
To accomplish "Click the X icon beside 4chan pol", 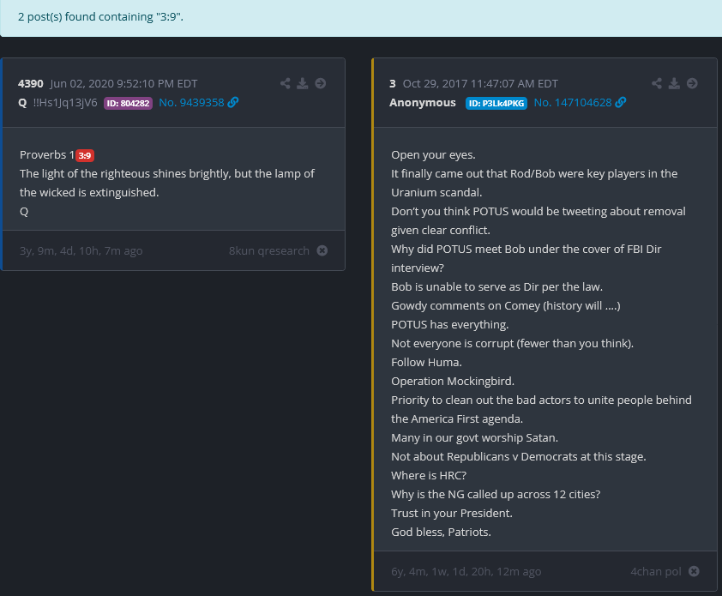I will pyautogui.click(x=695, y=571).
